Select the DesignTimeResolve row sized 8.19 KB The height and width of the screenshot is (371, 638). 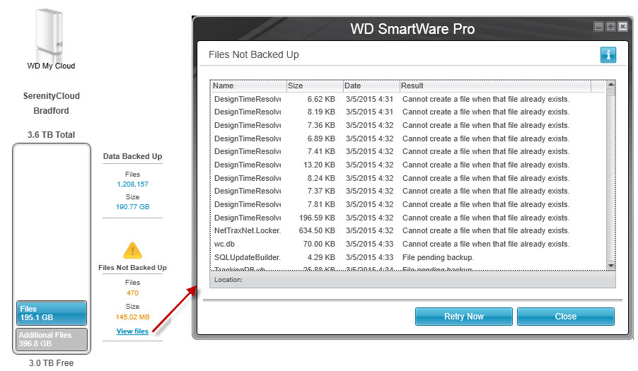coord(408,112)
